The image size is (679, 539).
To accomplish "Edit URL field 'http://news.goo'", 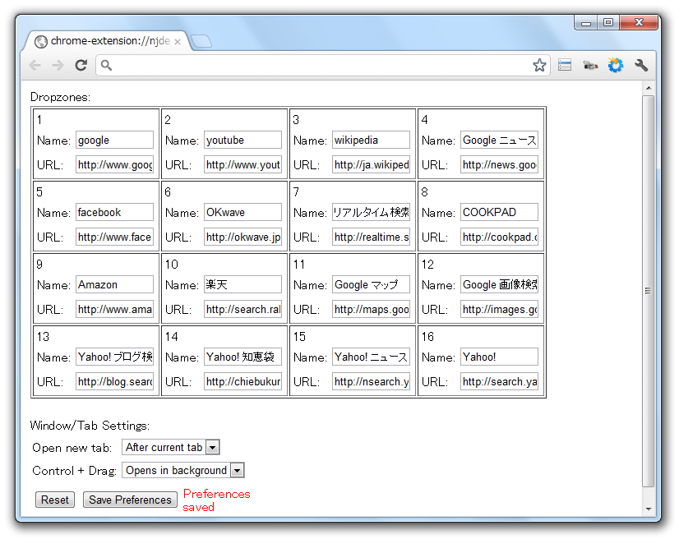I will (499, 164).
